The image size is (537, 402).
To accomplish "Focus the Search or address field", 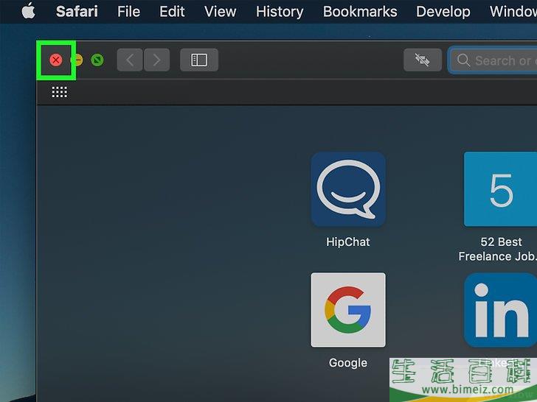I will pyautogui.click(x=493, y=60).
